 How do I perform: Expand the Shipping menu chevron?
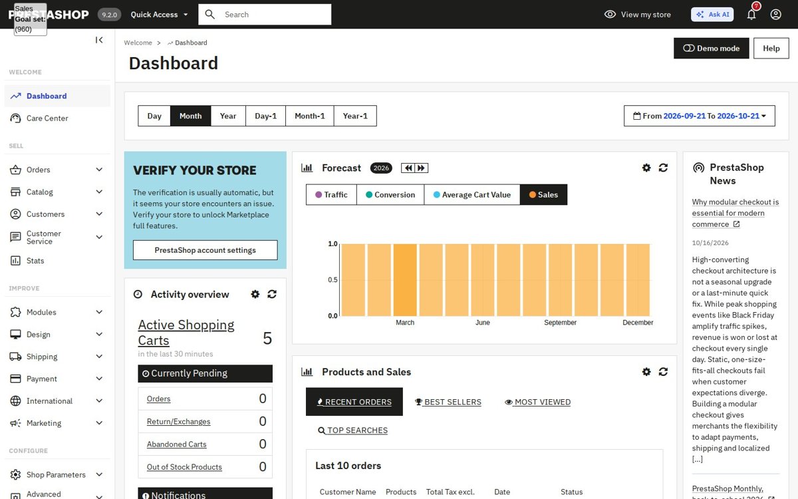(x=99, y=357)
